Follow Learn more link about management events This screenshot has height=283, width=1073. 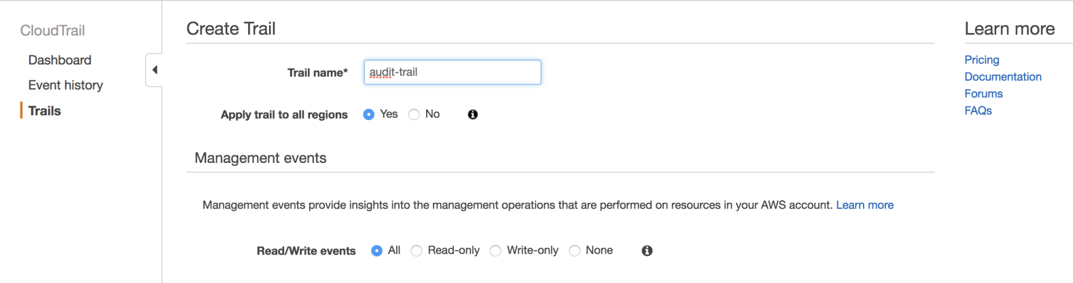(x=864, y=205)
